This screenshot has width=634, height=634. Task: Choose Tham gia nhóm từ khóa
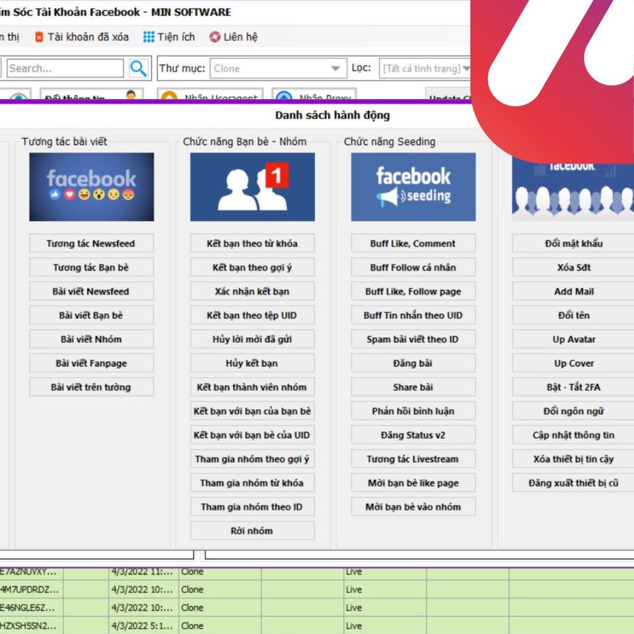(x=252, y=483)
